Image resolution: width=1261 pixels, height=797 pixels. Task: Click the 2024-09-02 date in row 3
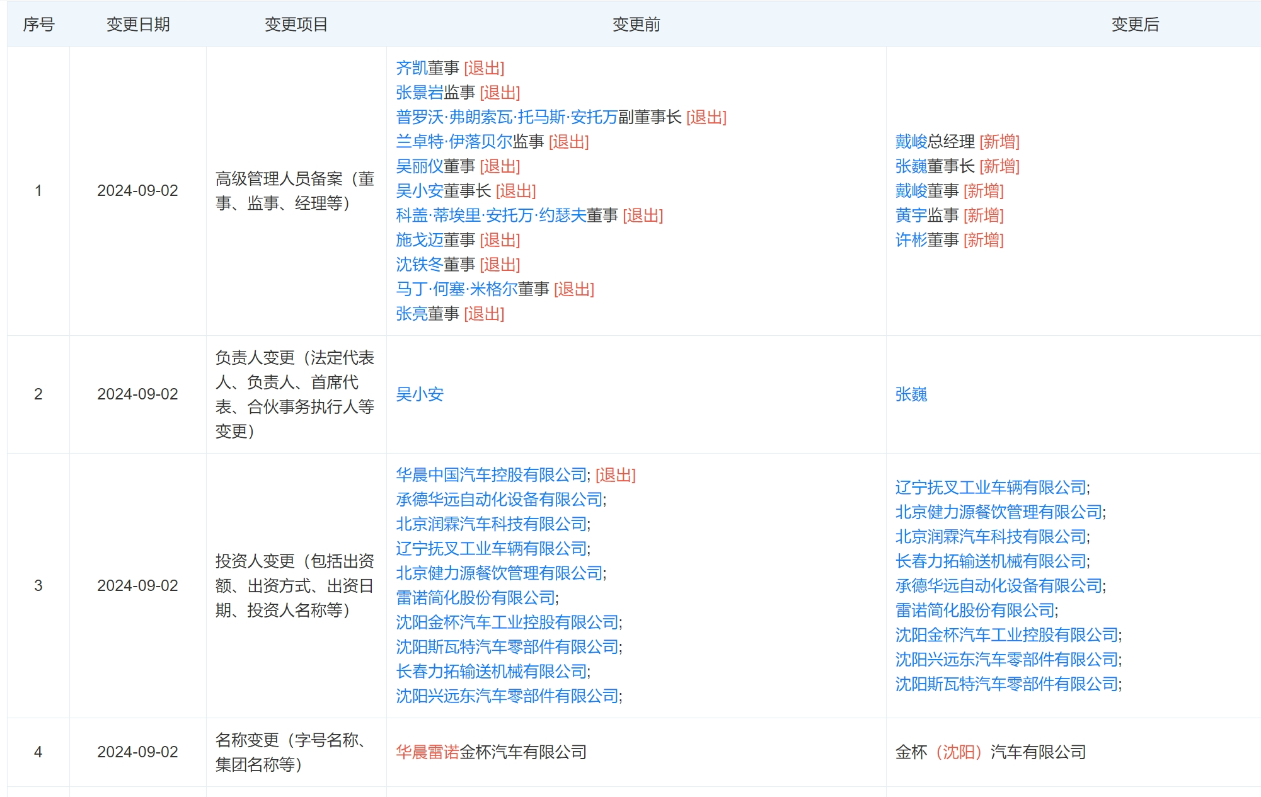(x=137, y=585)
